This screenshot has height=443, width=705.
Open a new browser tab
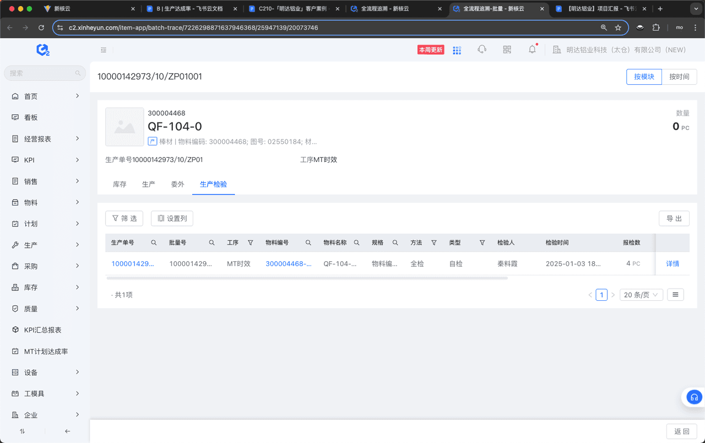pos(660,9)
